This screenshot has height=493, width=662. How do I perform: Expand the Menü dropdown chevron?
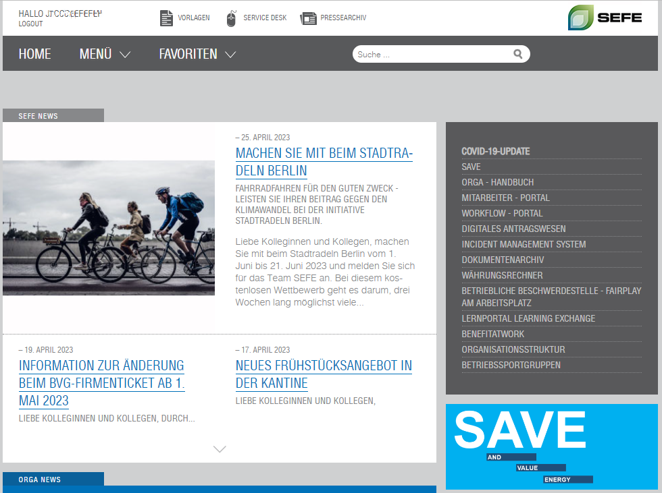point(125,55)
